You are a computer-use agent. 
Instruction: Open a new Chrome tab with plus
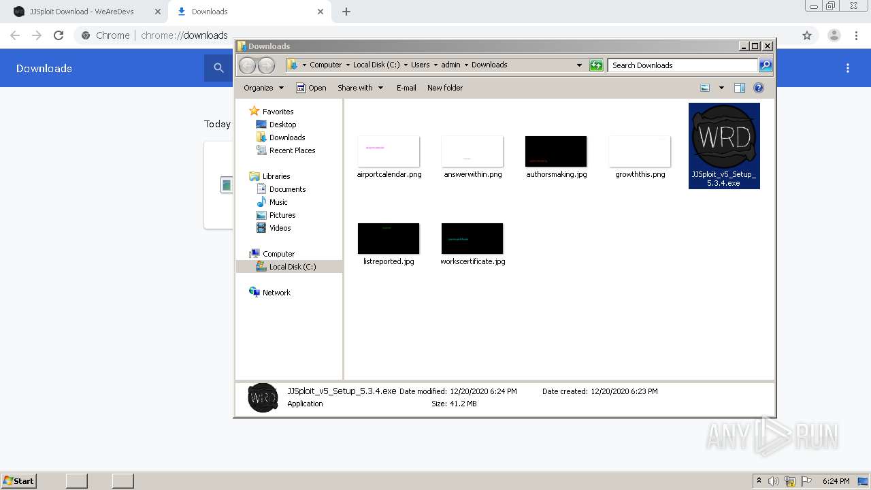click(x=346, y=12)
